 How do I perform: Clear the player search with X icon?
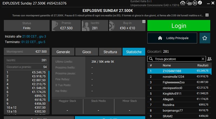[x=203, y=59]
